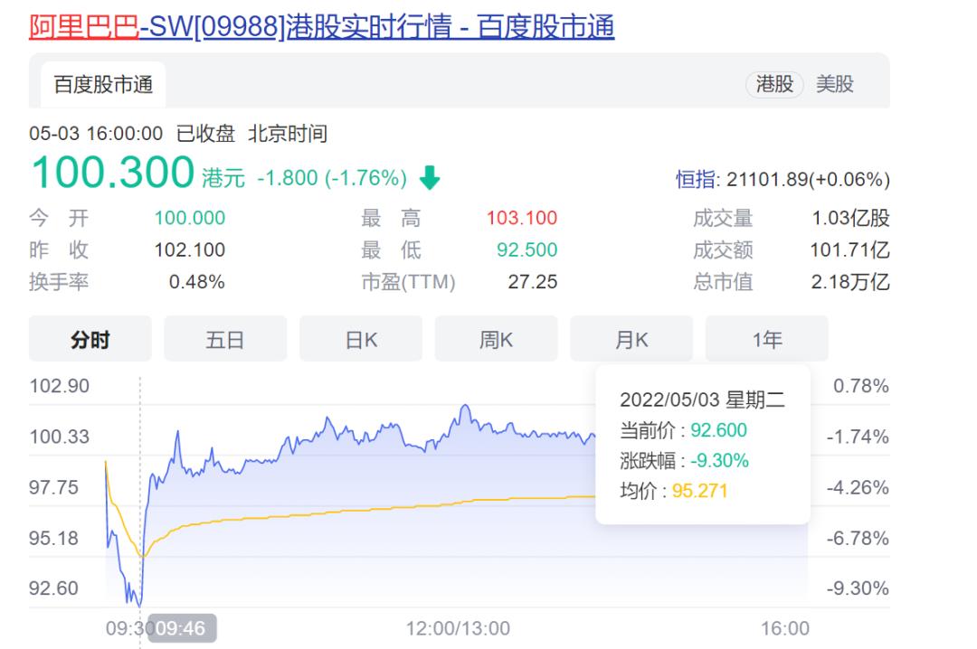Switch to the 港股 market view

tap(774, 83)
